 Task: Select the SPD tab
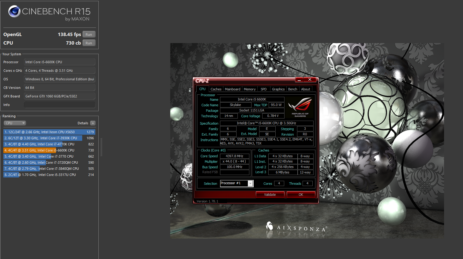[264, 89]
